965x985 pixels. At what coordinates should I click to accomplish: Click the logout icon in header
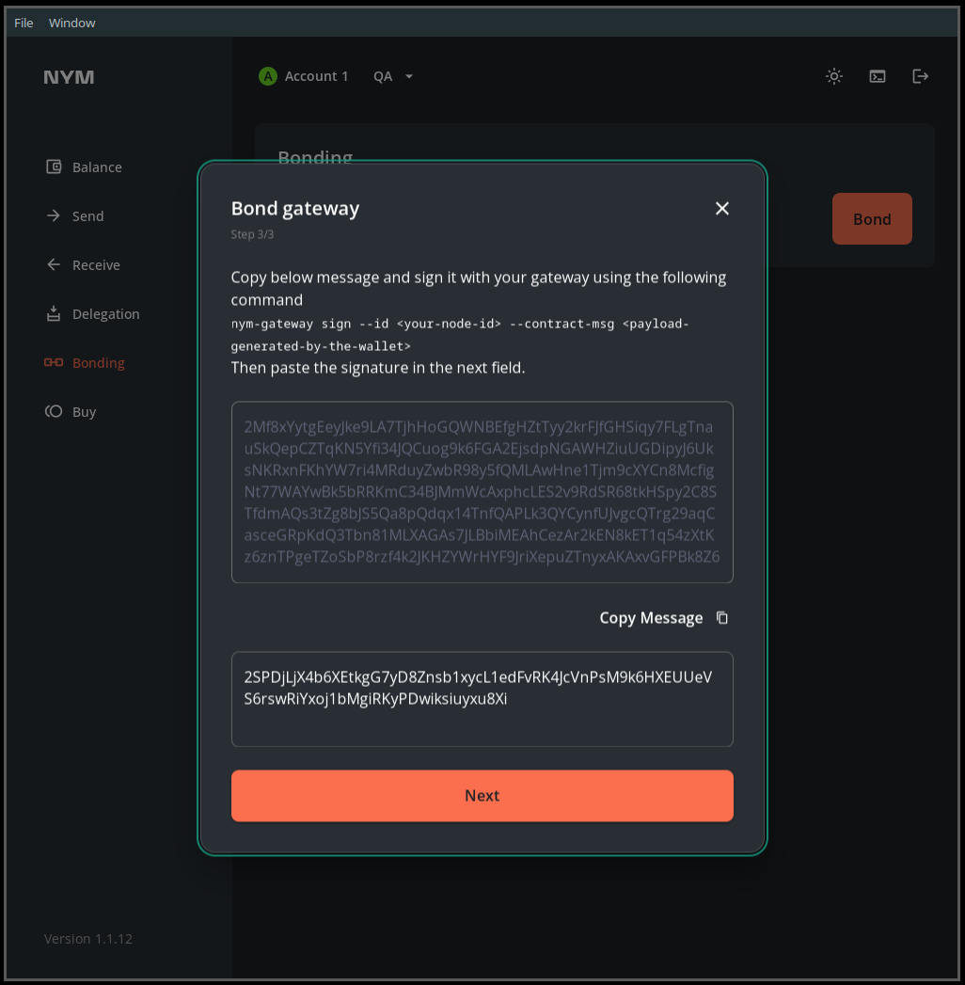[921, 77]
